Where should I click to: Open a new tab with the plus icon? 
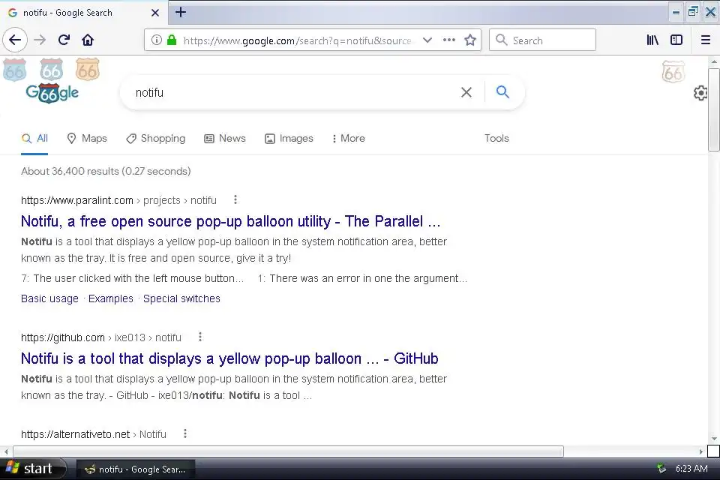click(x=181, y=12)
